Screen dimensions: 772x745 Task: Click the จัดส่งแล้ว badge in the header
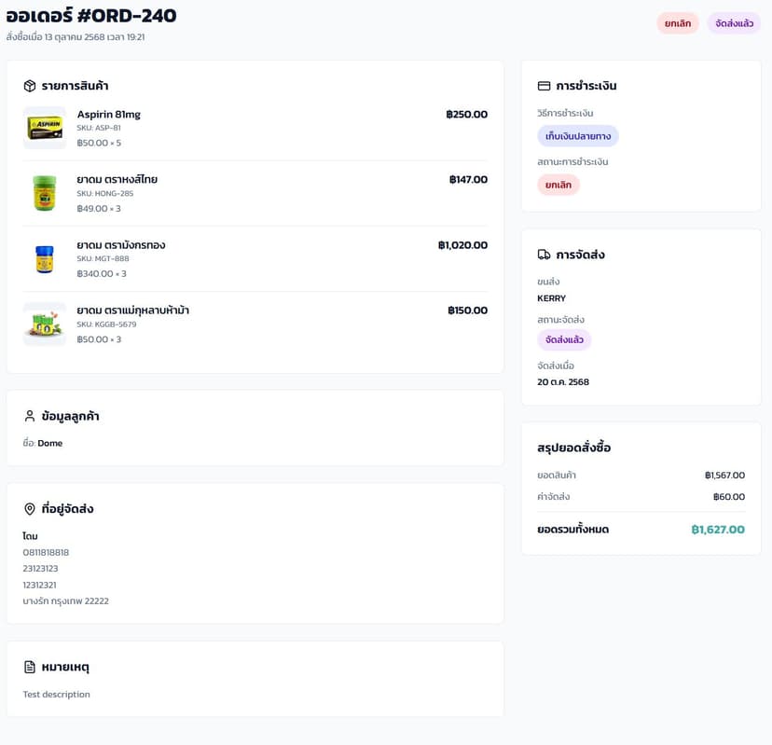pos(734,23)
